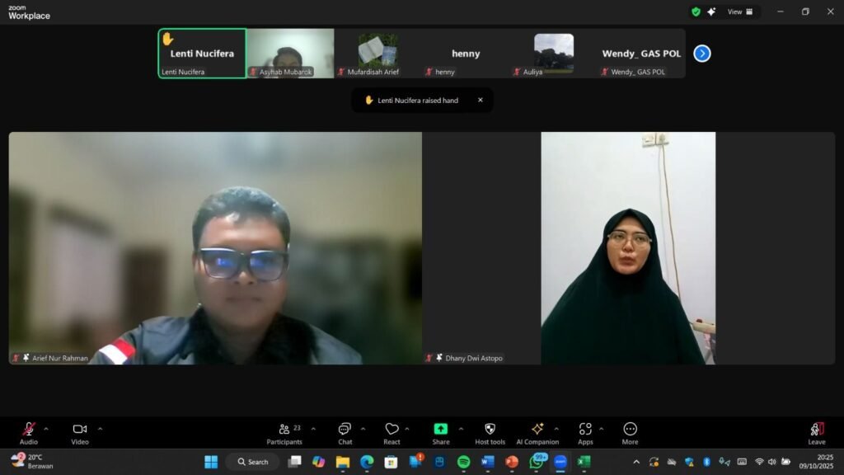The image size is (844, 475).
Task: Expand audio settings with the microphone chevron
Action: (x=45, y=427)
